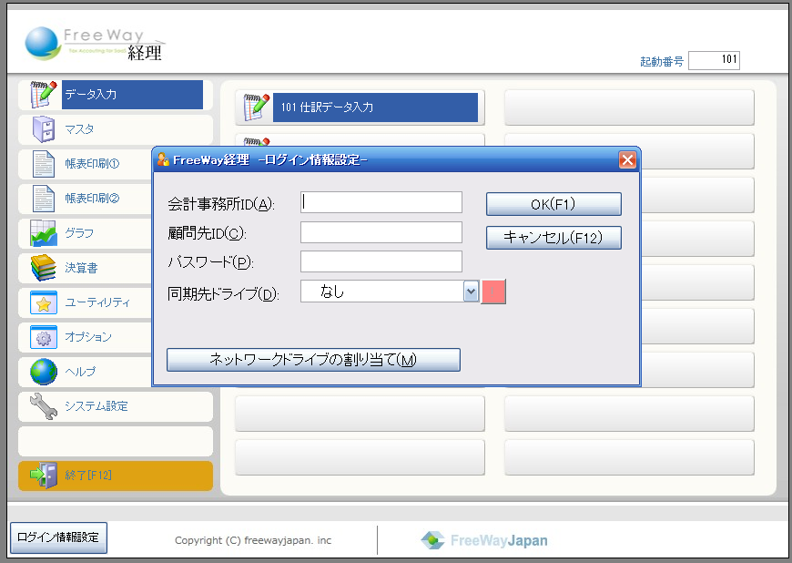
Task: Click the 帳表印刷② document icon
Action: click(x=43, y=199)
